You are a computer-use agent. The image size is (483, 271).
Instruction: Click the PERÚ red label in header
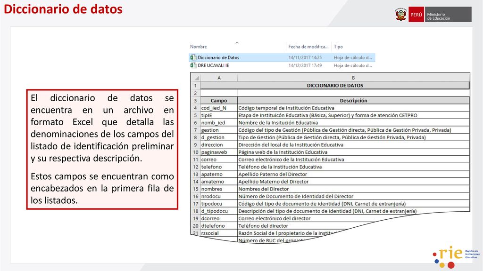click(x=416, y=15)
